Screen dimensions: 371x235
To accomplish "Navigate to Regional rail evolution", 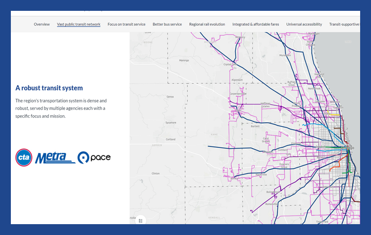I will (207, 24).
